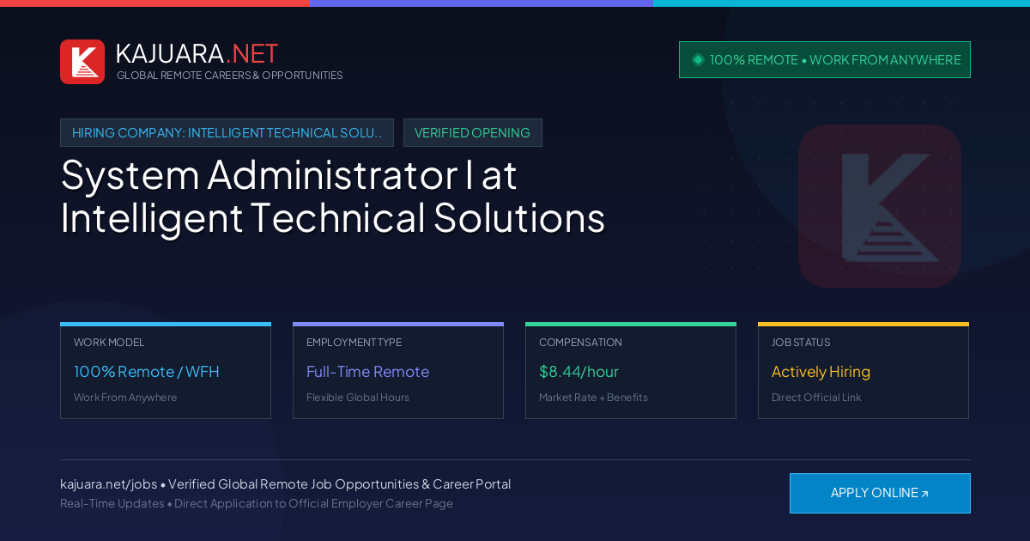Click the GLOBAL REMOTE CAREERS & OPPORTUNITIES tagline
The width and height of the screenshot is (1030, 541).
tap(230, 76)
